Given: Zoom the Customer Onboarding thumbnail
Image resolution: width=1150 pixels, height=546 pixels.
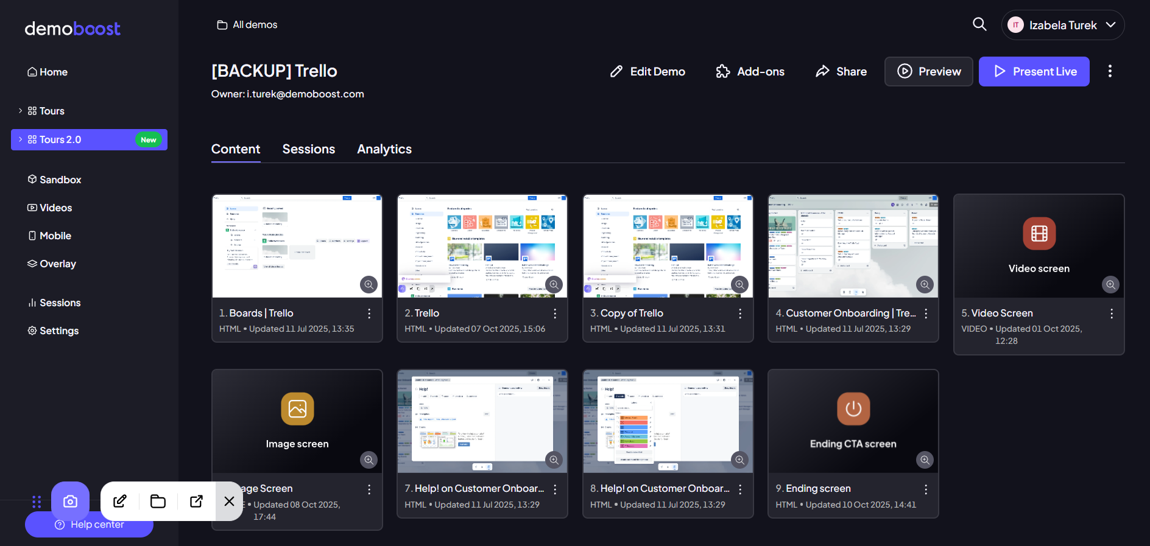Looking at the screenshot, I should 925,284.
